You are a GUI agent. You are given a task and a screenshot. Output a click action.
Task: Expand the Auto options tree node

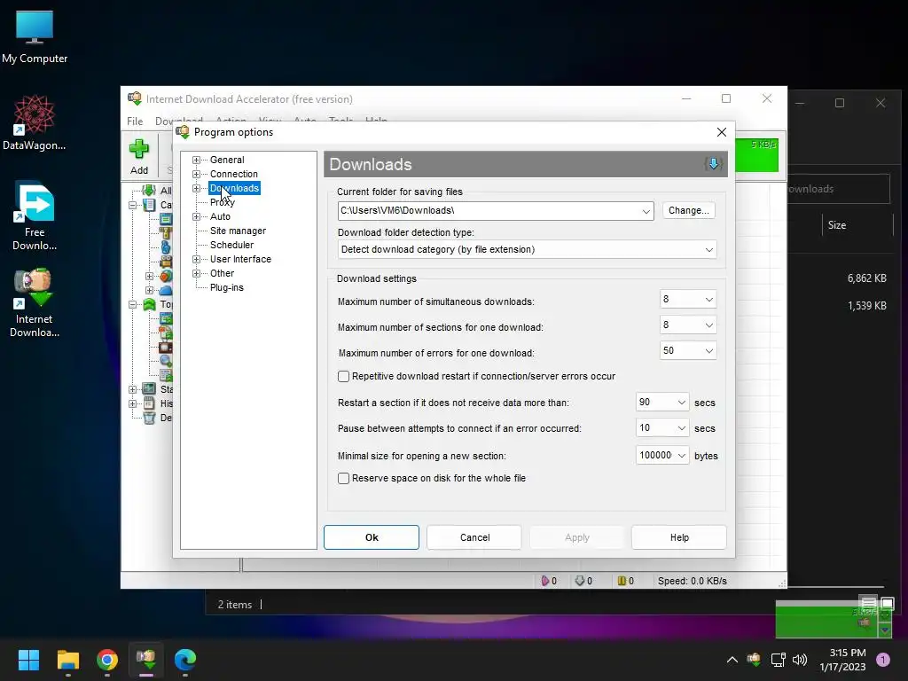pyautogui.click(x=196, y=216)
